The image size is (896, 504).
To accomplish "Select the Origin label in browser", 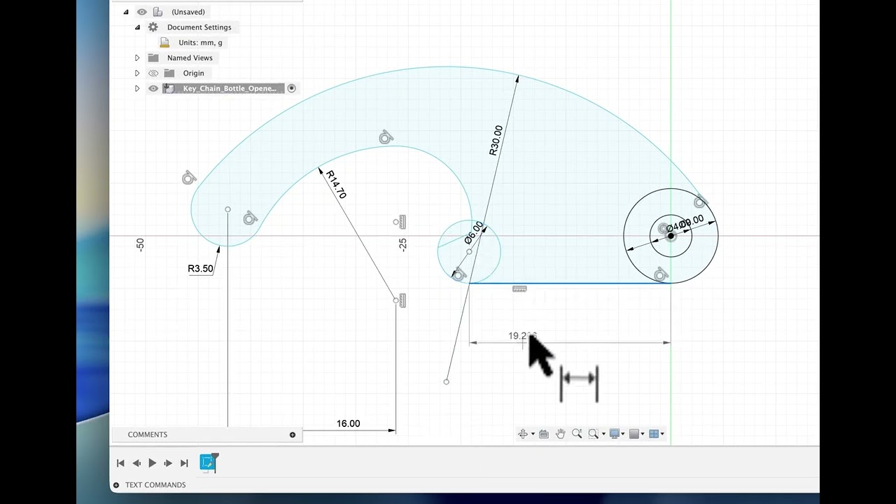I will point(193,73).
